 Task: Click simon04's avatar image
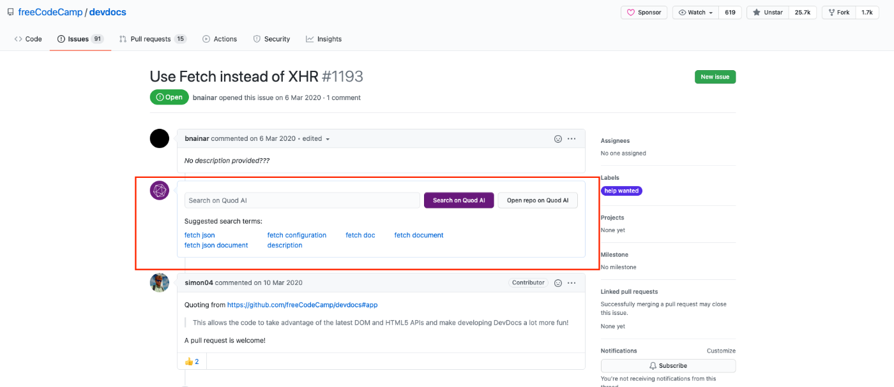coord(160,282)
